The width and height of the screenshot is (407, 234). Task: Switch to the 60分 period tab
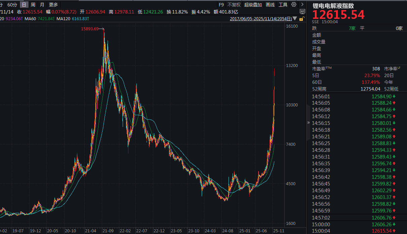12,5
